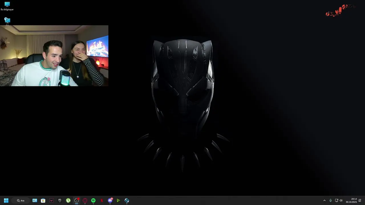
Task: Open the green arrow app taskbar icon
Action: (x=118, y=200)
